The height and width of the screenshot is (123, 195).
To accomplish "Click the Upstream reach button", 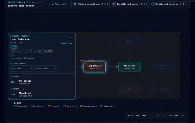I will tap(22, 68).
